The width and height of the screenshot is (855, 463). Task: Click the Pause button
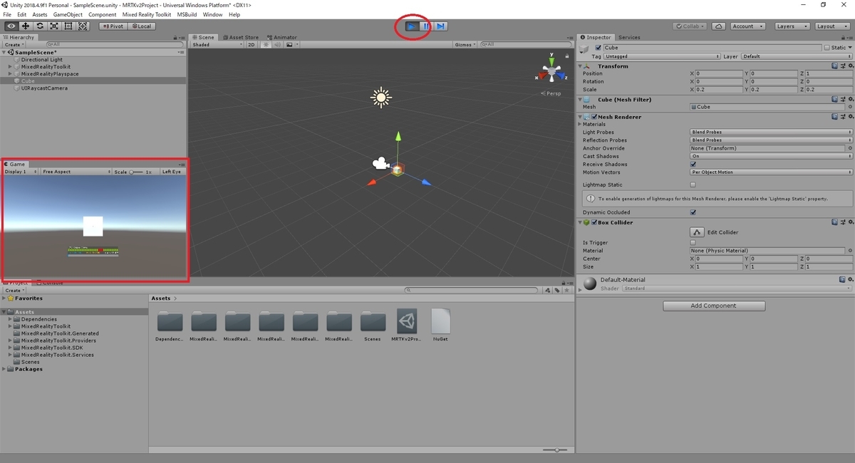pos(426,26)
